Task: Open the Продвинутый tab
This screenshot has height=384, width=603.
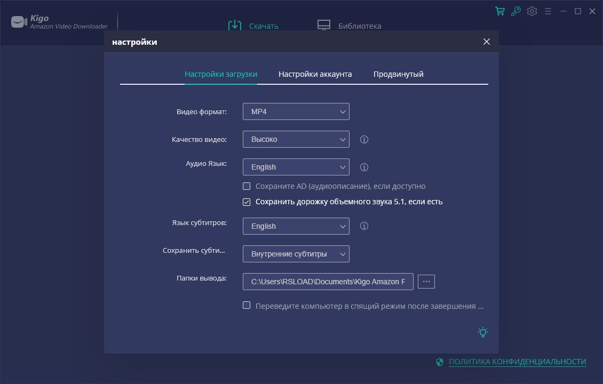Action: [398, 74]
